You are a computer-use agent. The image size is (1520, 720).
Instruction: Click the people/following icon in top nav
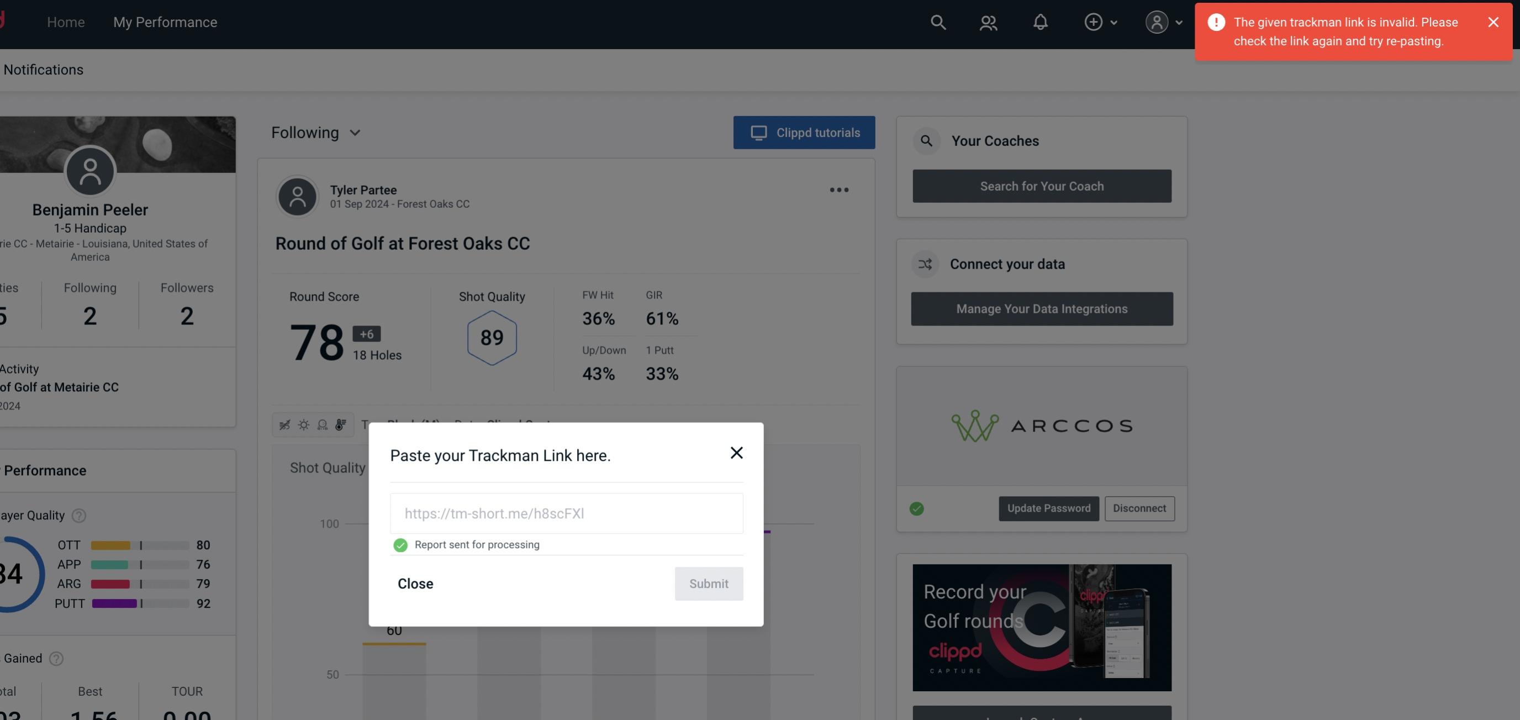click(x=988, y=22)
